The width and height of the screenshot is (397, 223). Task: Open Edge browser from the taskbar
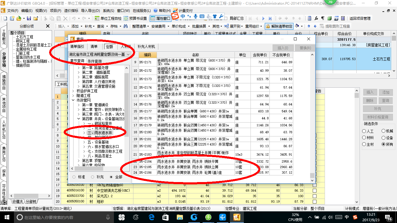[151, 217]
